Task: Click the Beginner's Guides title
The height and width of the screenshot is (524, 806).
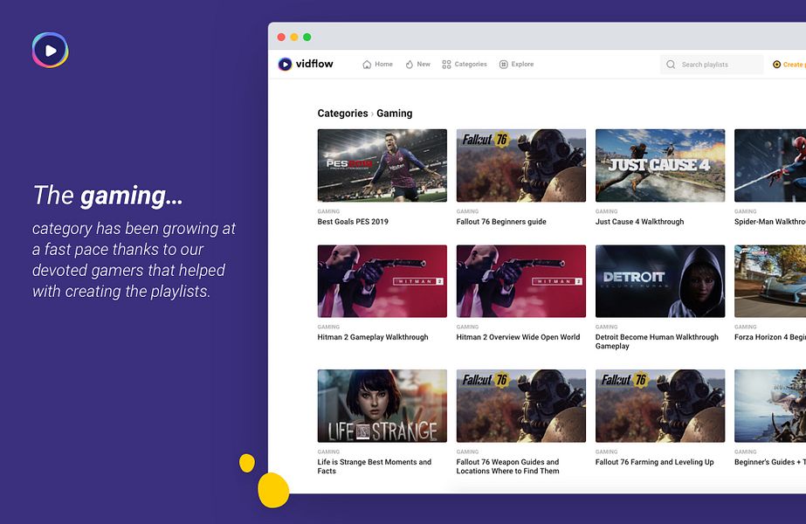Action: (770, 462)
